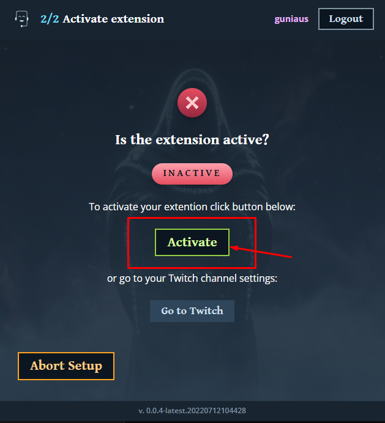Click the version number text in footer
The image size is (385, 423).
192,411
